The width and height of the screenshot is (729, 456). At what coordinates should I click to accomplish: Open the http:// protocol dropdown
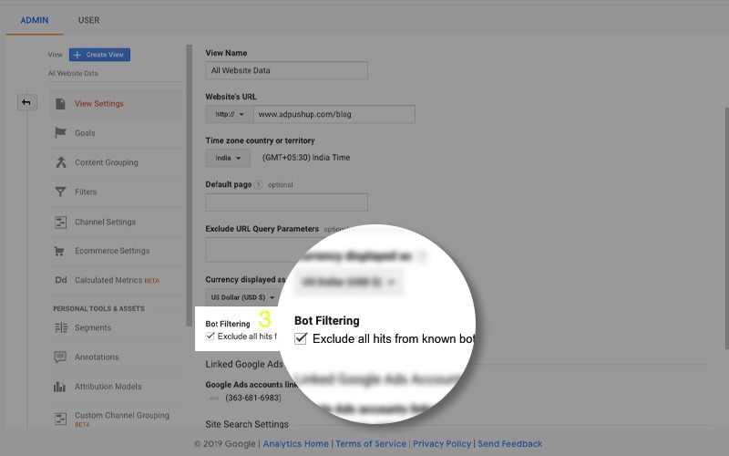[x=228, y=115]
